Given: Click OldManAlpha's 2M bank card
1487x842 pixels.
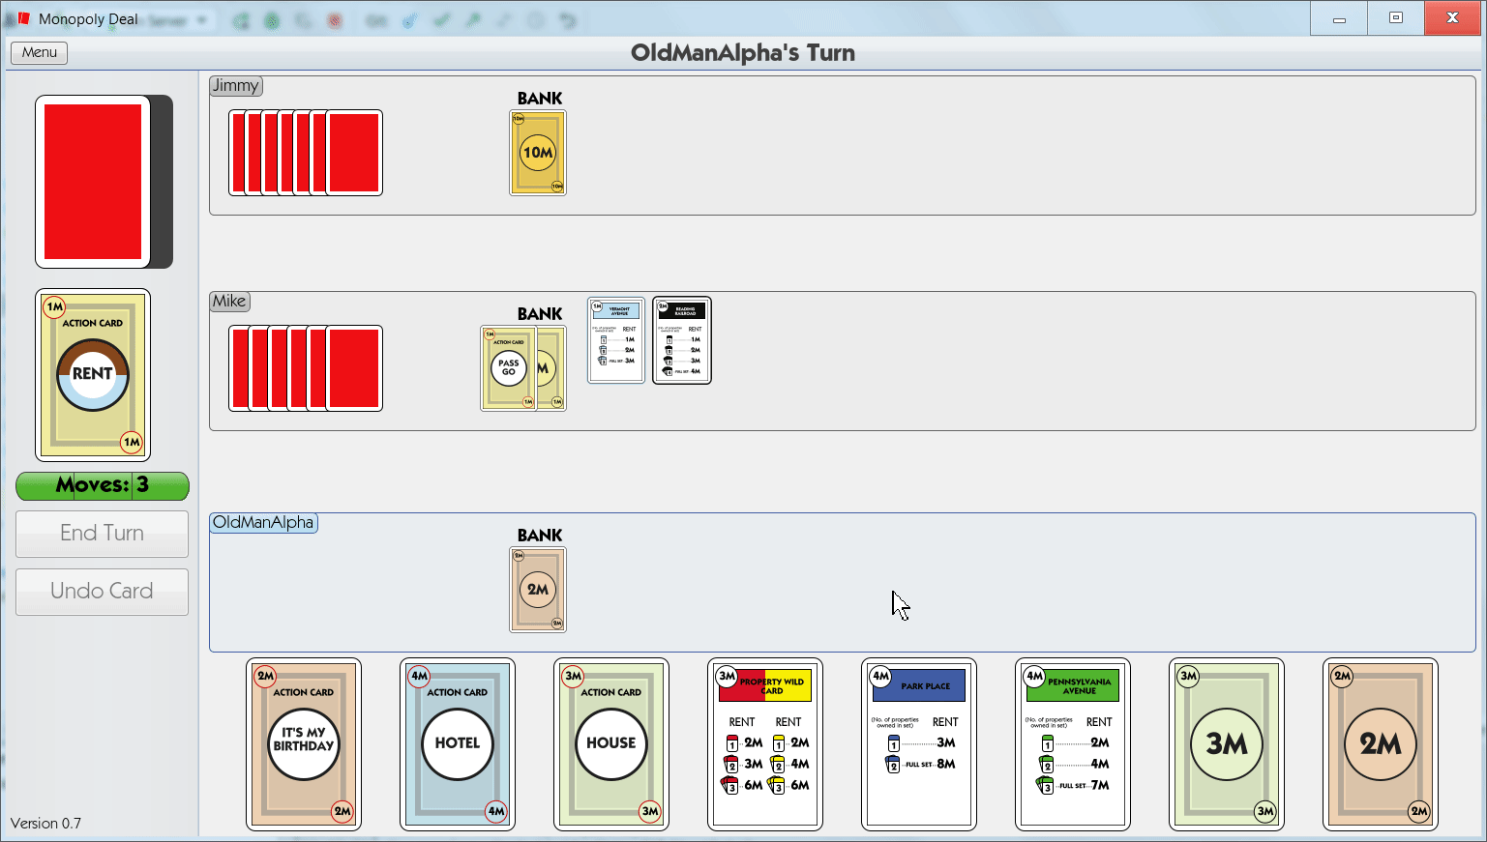Looking at the screenshot, I should click(538, 590).
